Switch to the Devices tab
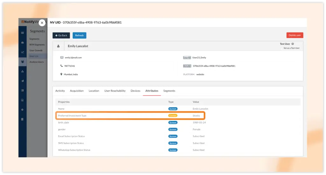Image resolution: width=326 pixels, height=175 pixels. point(135,91)
